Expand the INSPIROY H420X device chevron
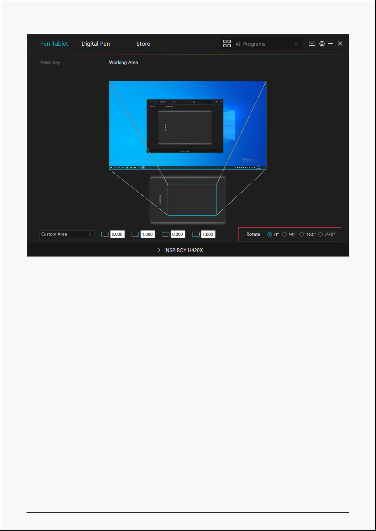The width and height of the screenshot is (376, 531). 159,250
